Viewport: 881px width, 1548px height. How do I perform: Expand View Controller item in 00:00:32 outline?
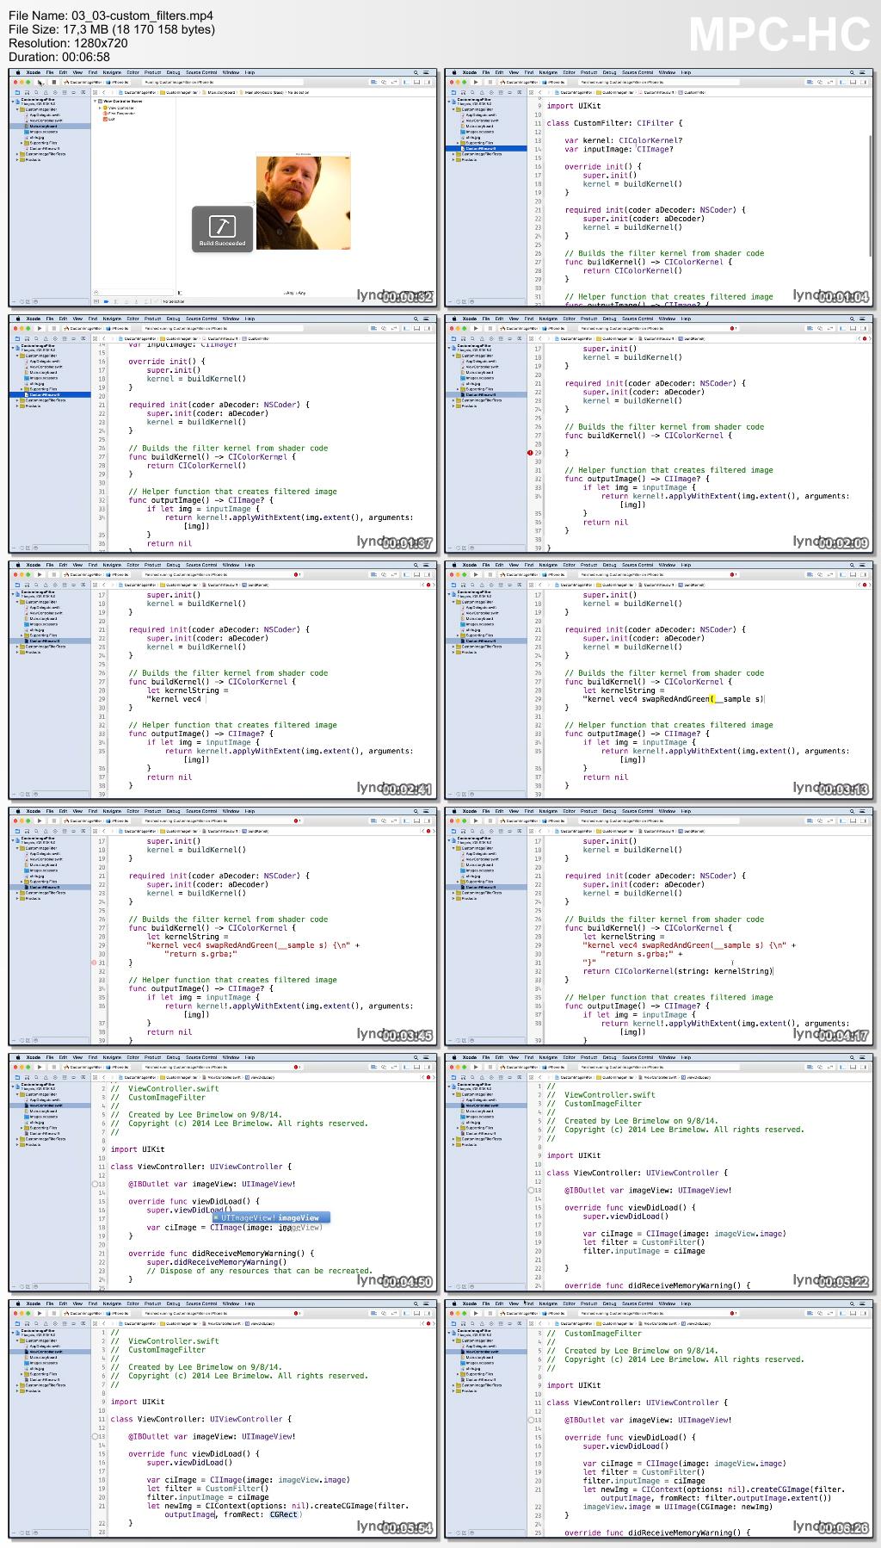coord(100,108)
